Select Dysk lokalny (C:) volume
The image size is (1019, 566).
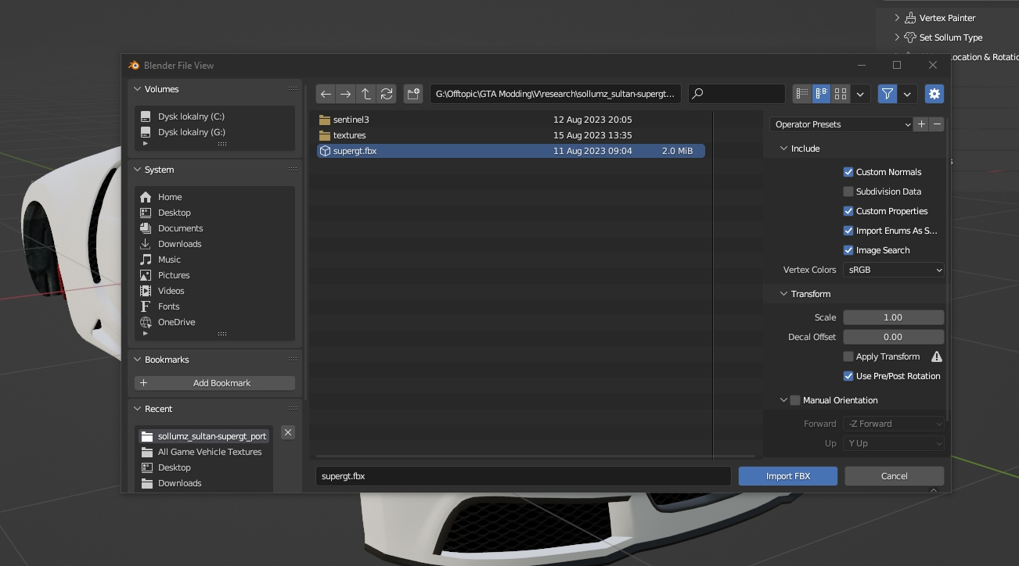[191, 116]
